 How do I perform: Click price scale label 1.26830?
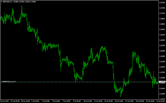162,19
